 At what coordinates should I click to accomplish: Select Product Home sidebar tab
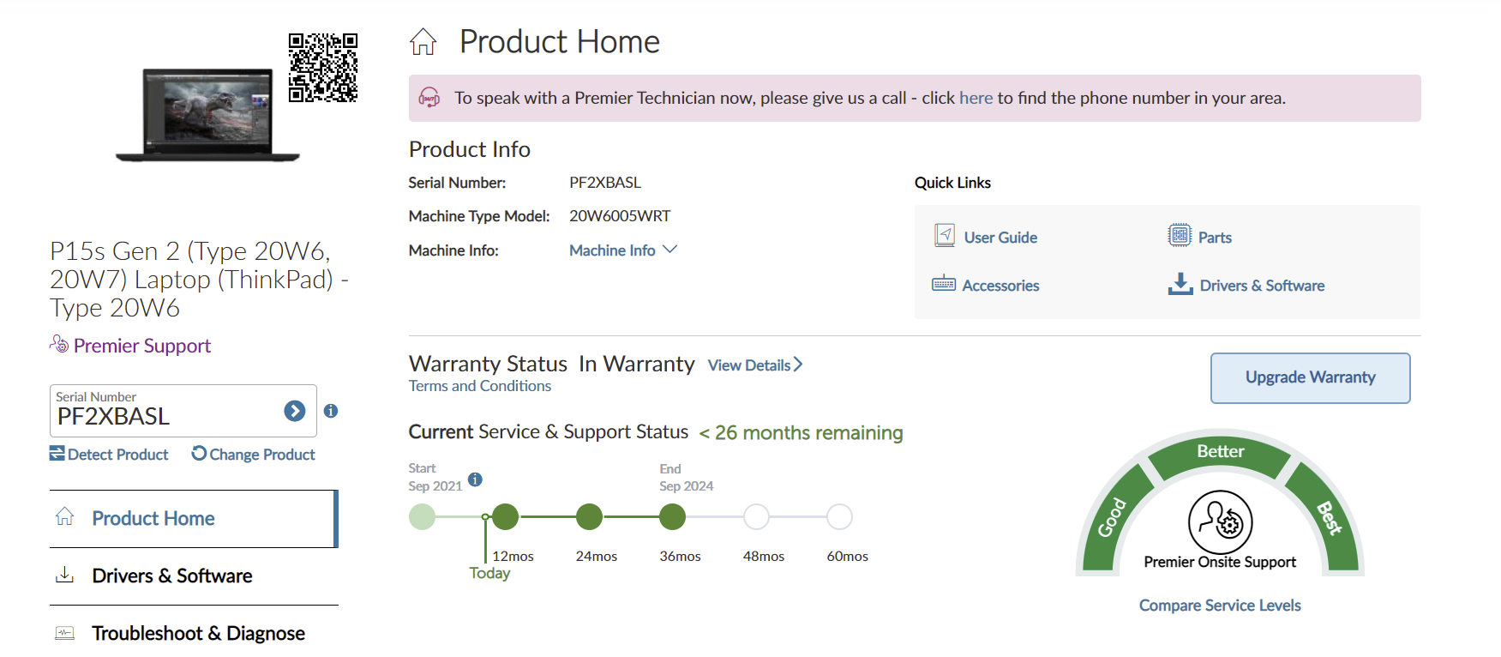click(x=153, y=519)
